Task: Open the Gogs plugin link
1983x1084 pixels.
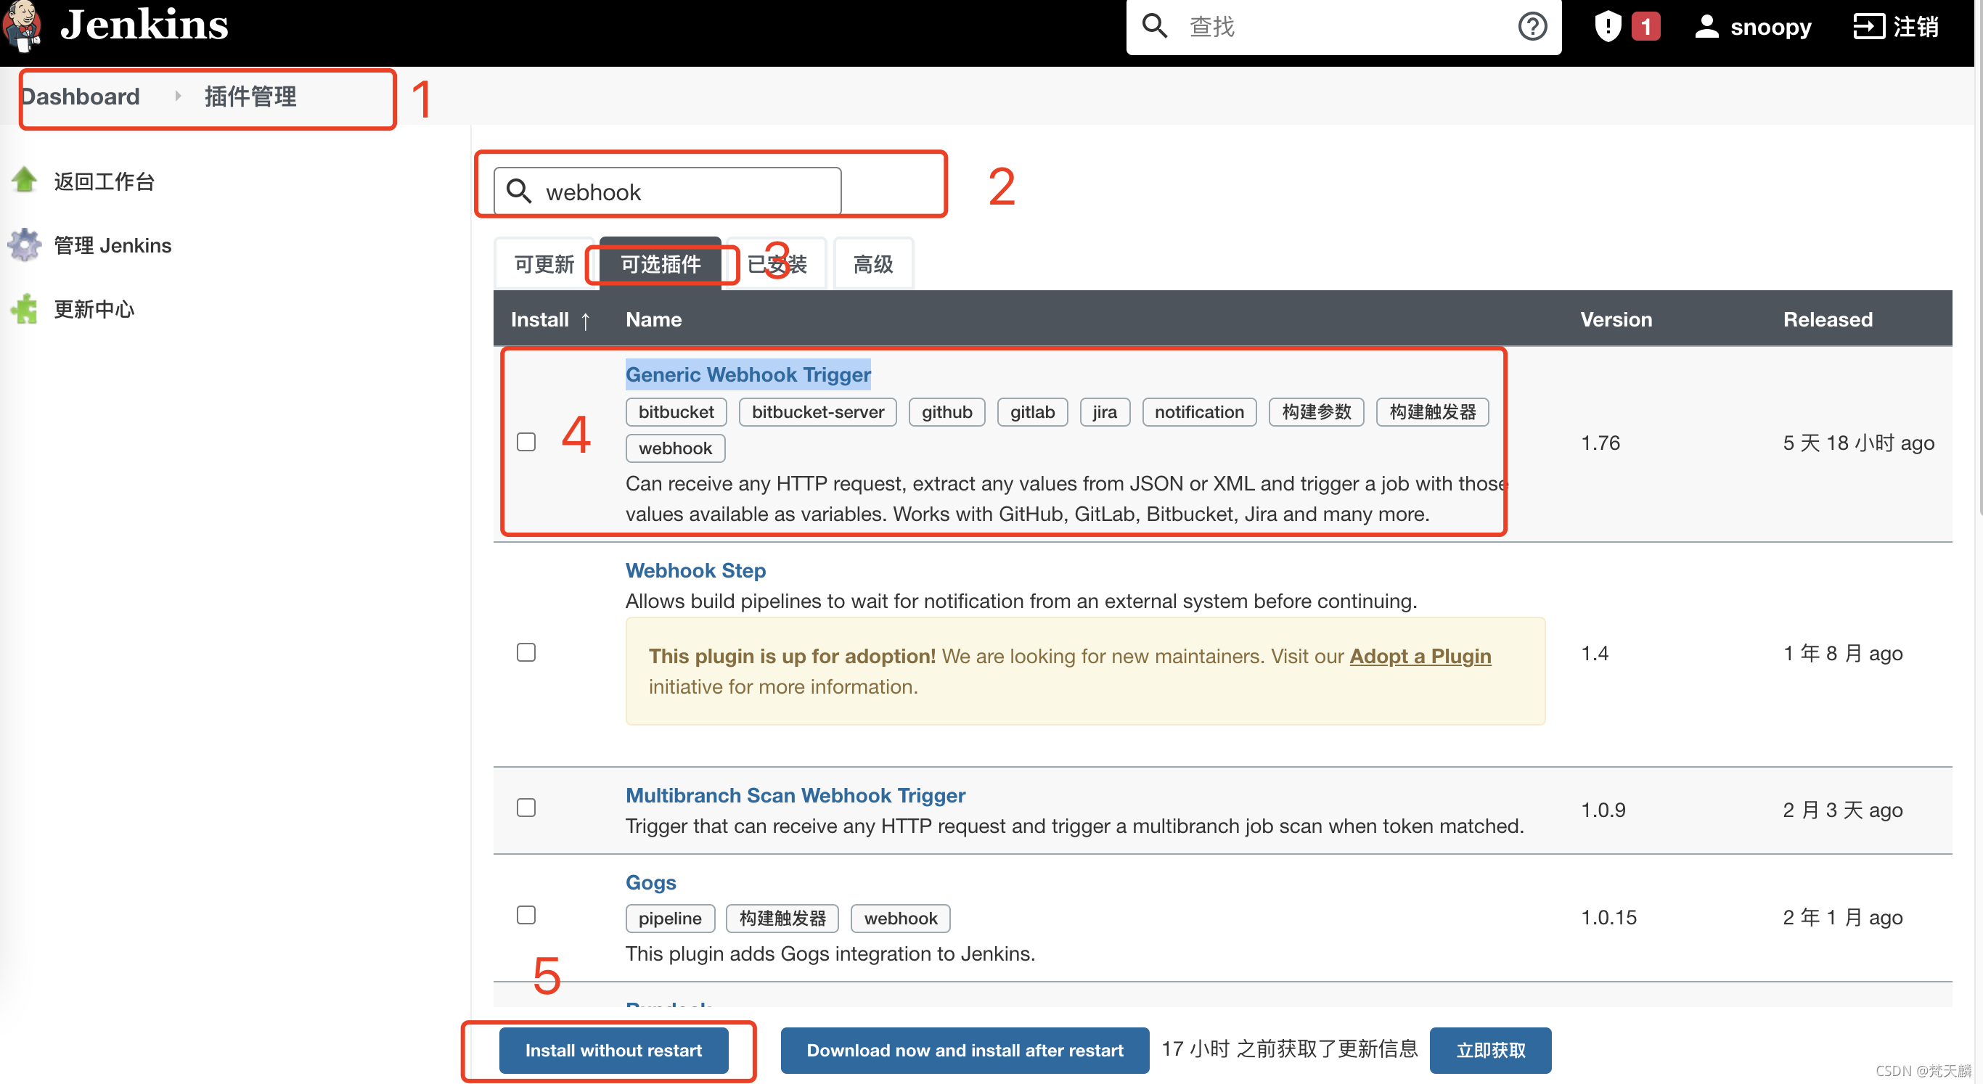Action: [650, 882]
